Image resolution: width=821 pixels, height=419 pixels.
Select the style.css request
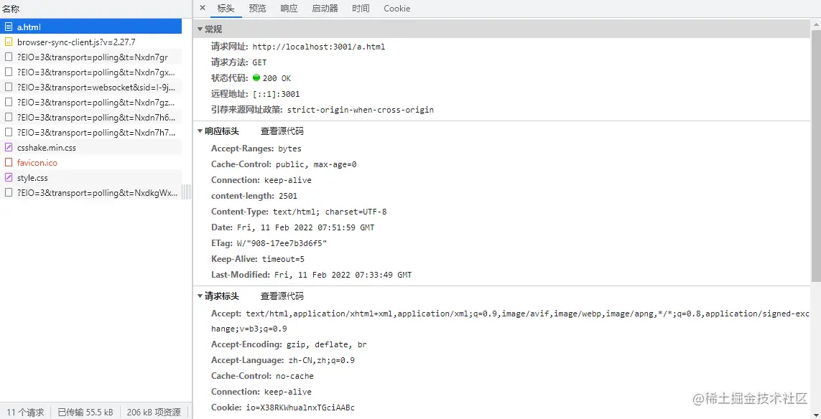point(91,178)
